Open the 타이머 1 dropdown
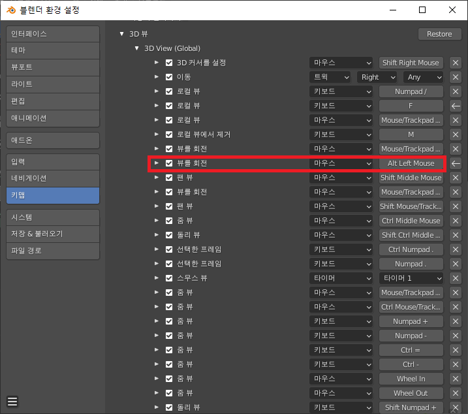 (411, 278)
